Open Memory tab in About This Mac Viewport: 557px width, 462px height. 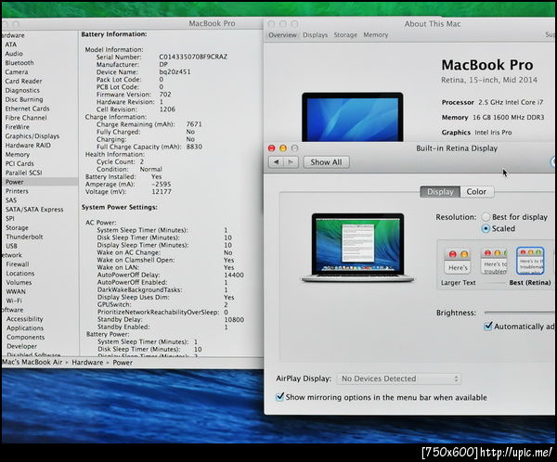(x=375, y=35)
